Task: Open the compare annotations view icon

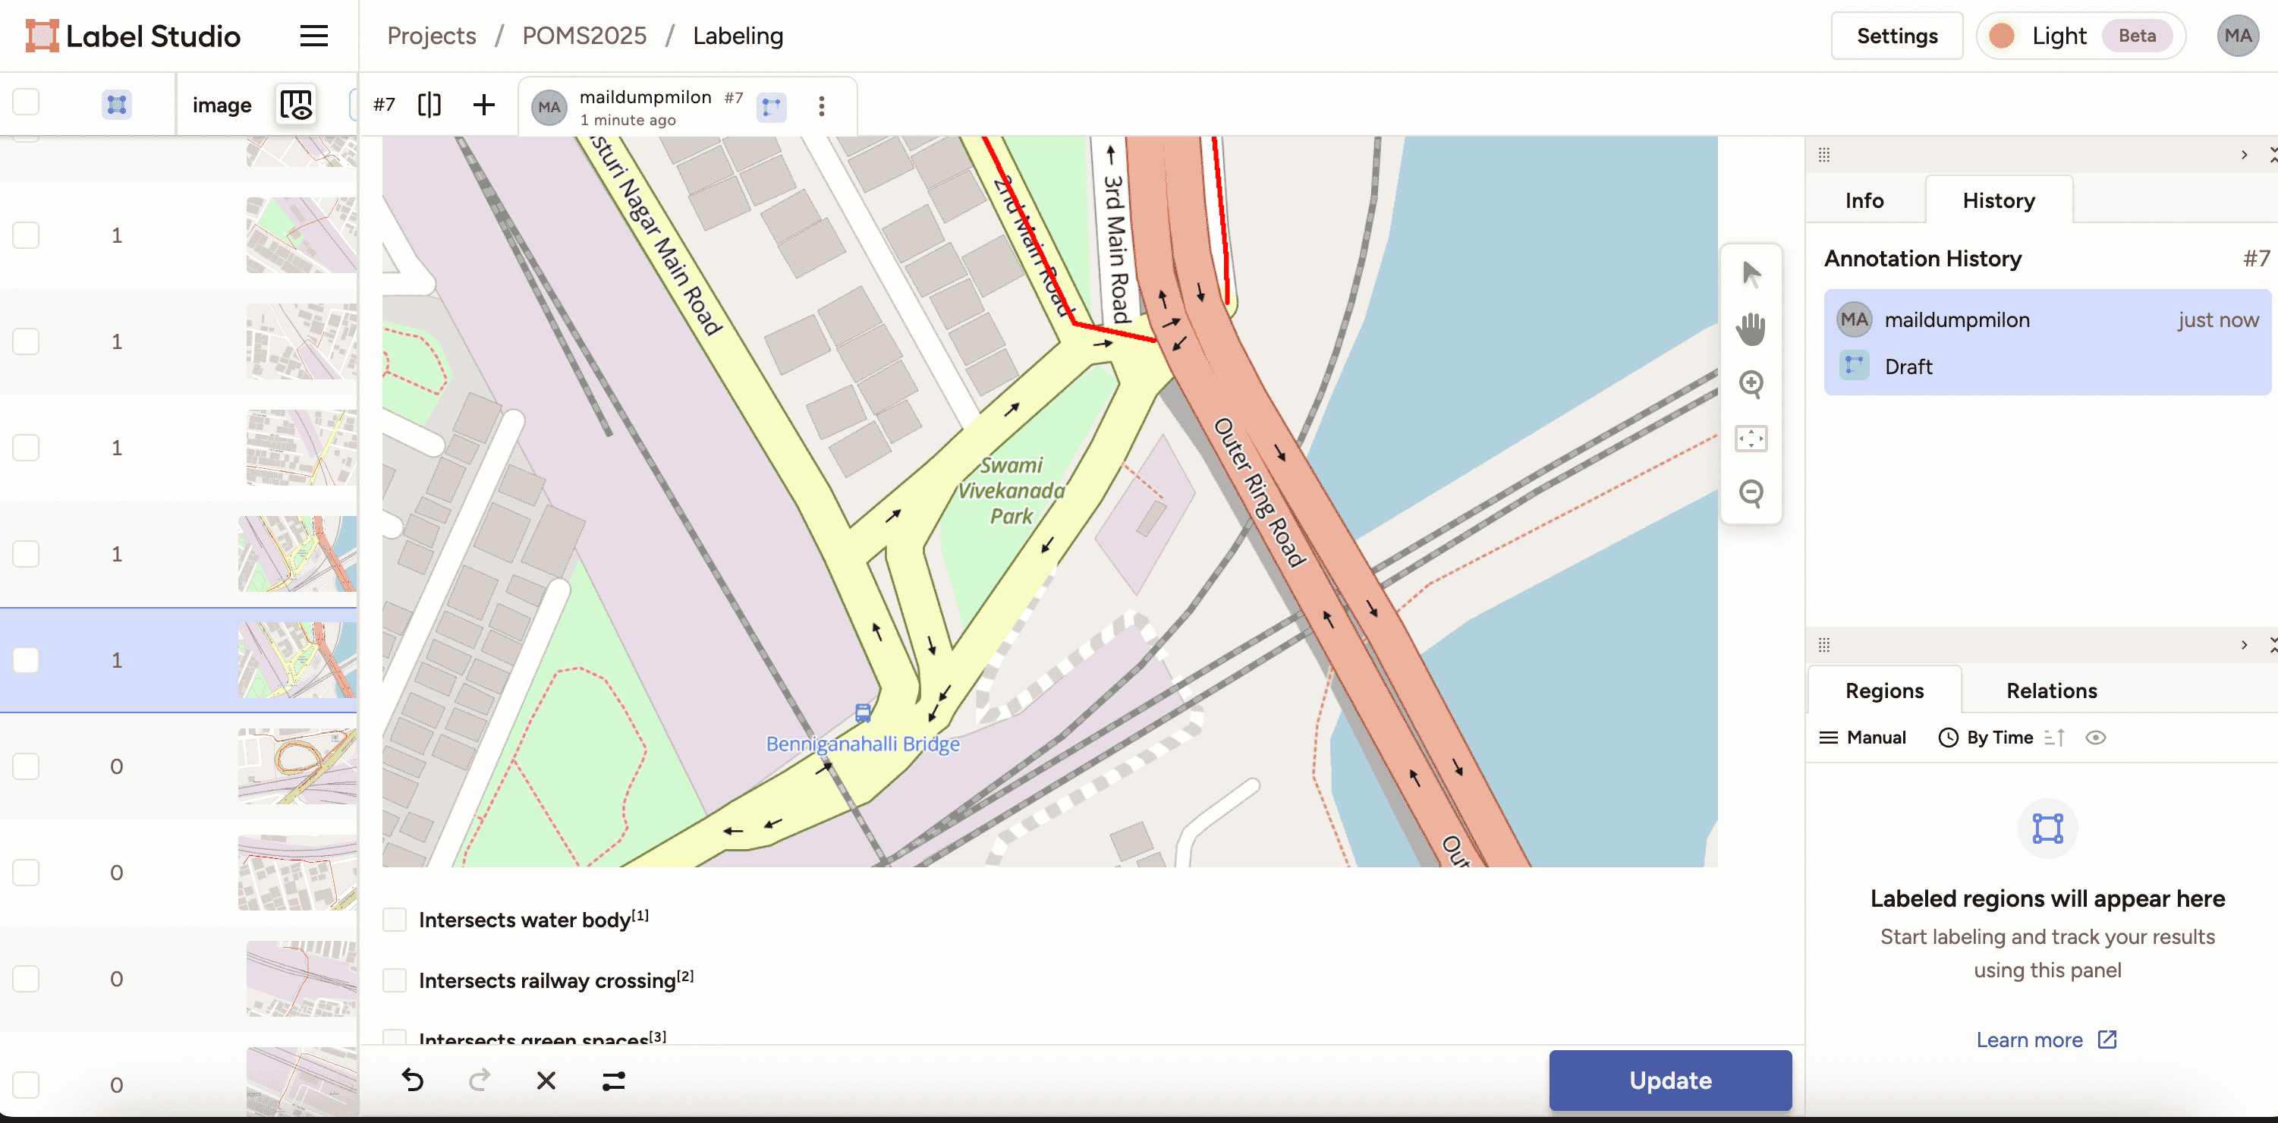Action: 429,105
